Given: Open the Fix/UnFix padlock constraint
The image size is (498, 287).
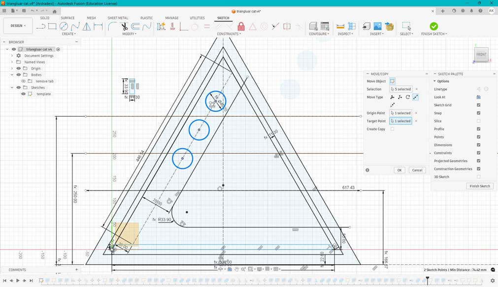Looking at the screenshot, I should (x=241, y=27).
